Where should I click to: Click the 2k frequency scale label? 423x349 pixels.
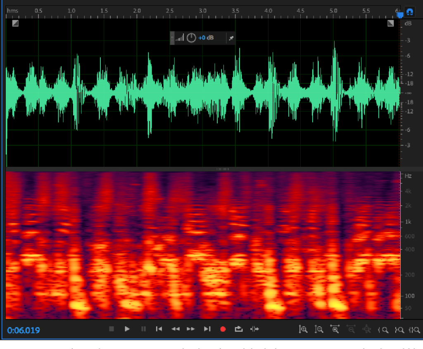(x=408, y=206)
